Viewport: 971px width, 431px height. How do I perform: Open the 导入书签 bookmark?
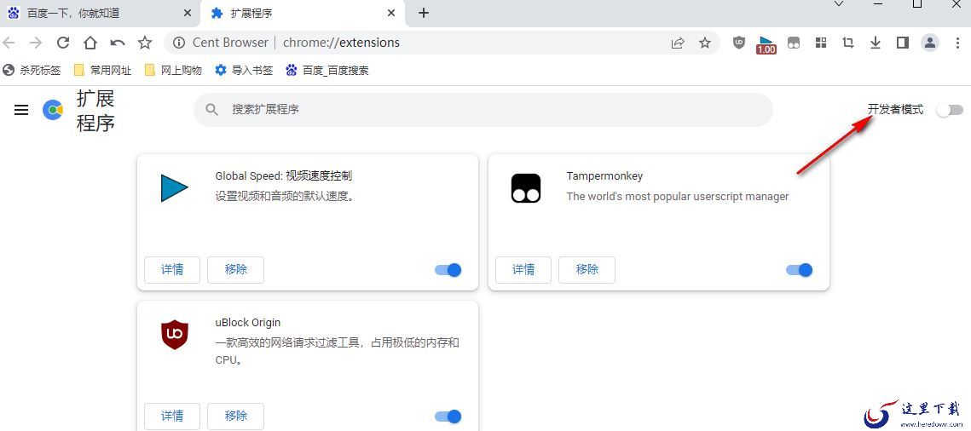[x=244, y=71]
